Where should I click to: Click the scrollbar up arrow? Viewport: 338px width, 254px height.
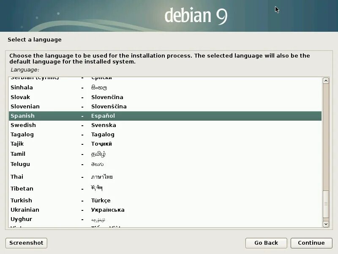pos(326,81)
